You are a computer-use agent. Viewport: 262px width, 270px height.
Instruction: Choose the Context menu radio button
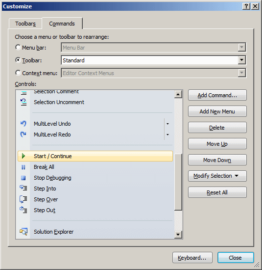(18, 73)
